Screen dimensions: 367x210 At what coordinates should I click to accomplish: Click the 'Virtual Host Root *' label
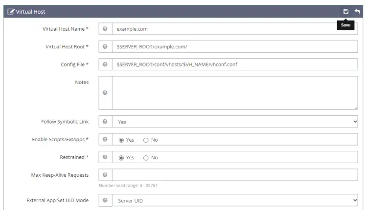click(x=67, y=47)
